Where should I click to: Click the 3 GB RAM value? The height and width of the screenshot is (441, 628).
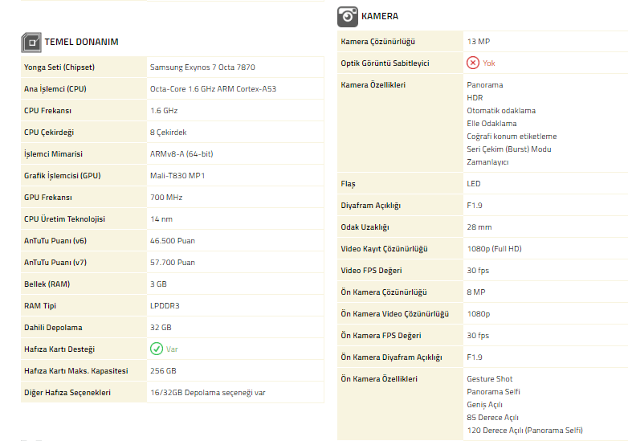point(158,284)
